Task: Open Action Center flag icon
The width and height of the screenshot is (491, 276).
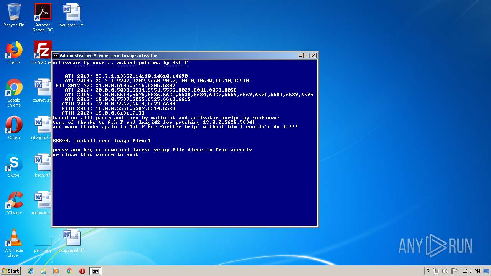Action: [x=455, y=271]
